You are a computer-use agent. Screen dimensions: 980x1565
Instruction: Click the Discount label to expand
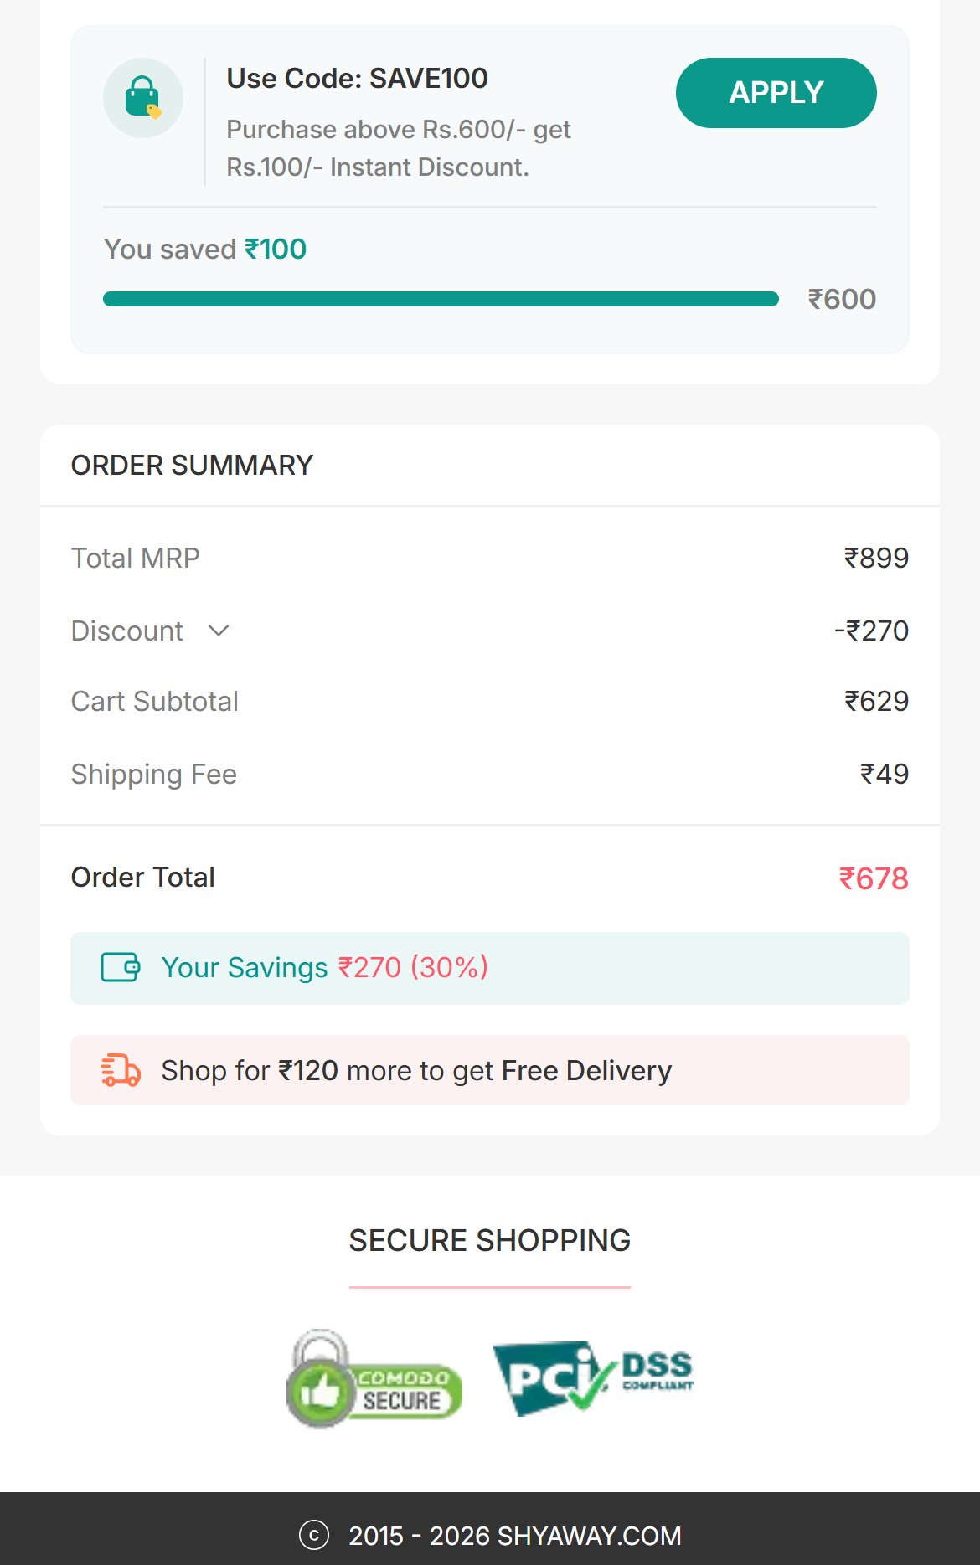(x=127, y=631)
